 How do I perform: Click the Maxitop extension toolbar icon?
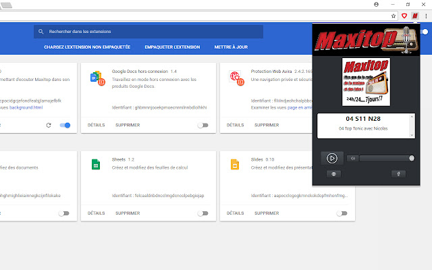point(415,16)
